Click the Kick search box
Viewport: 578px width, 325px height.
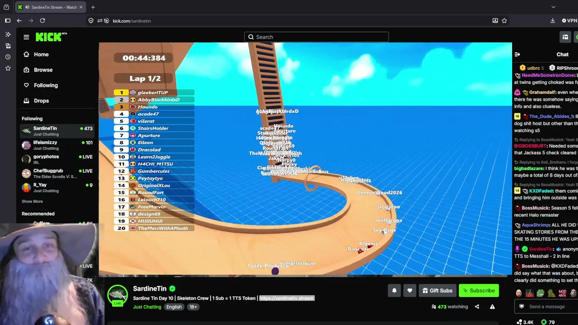click(317, 37)
